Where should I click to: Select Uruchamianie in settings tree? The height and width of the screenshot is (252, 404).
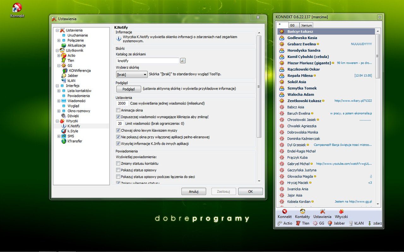click(x=78, y=35)
